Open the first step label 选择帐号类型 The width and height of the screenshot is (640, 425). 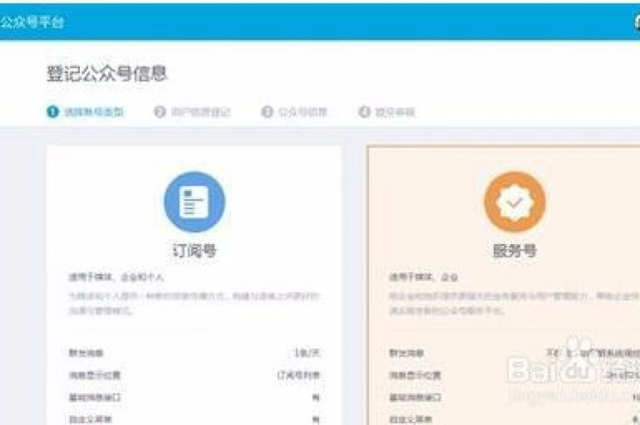[x=94, y=112]
